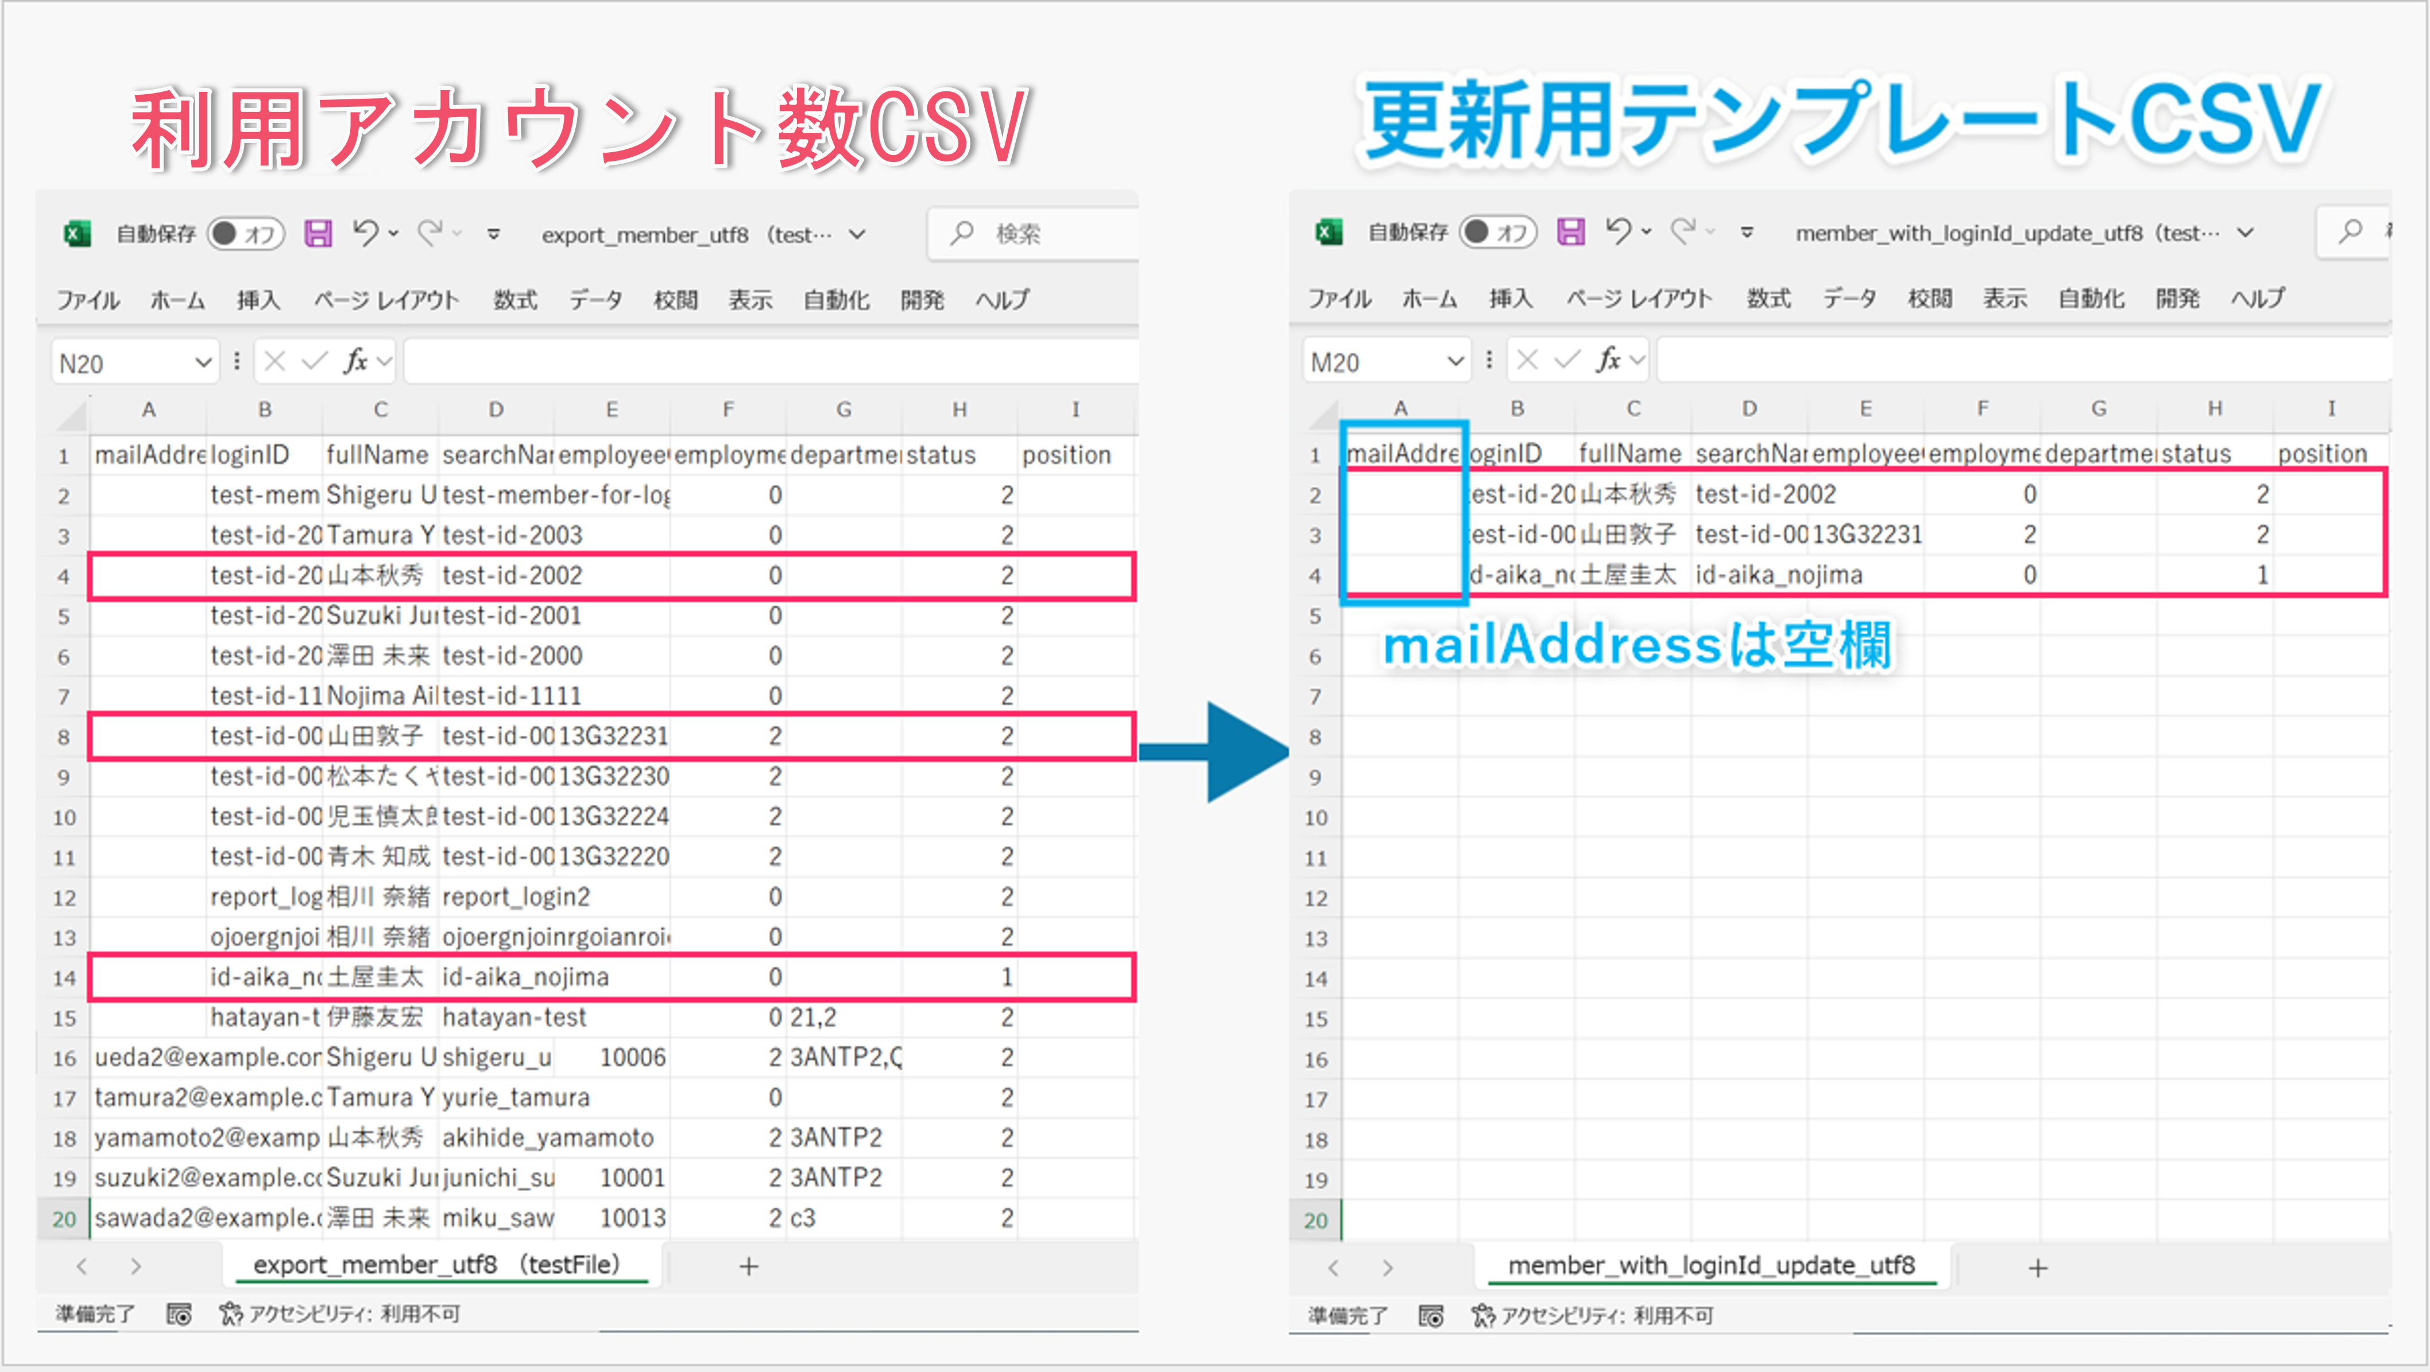Image resolution: width=2430 pixels, height=1372 pixels.
Task: Click the macro recording icon in the right status bar
Action: 1431,1315
